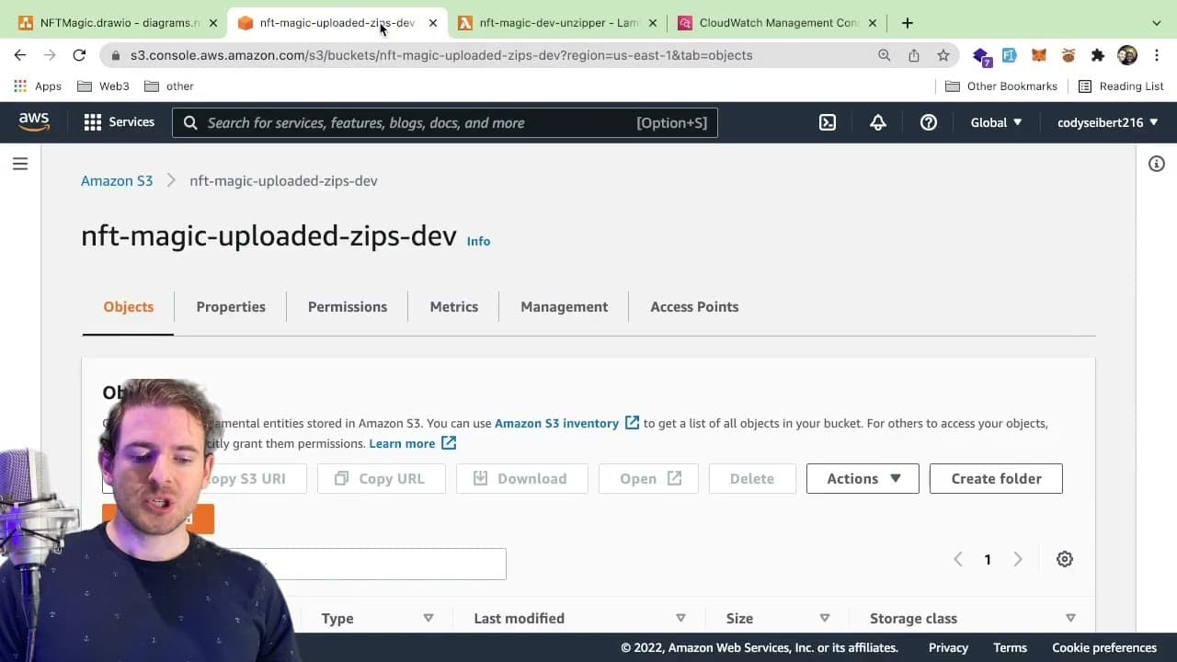Open the MetaMask fox extension
The height and width of the screenshot is (662, 1177).
point(1039,55)
